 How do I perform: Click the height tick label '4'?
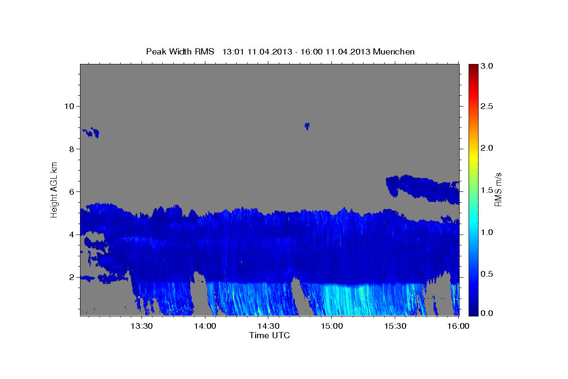tap(72, 235)
